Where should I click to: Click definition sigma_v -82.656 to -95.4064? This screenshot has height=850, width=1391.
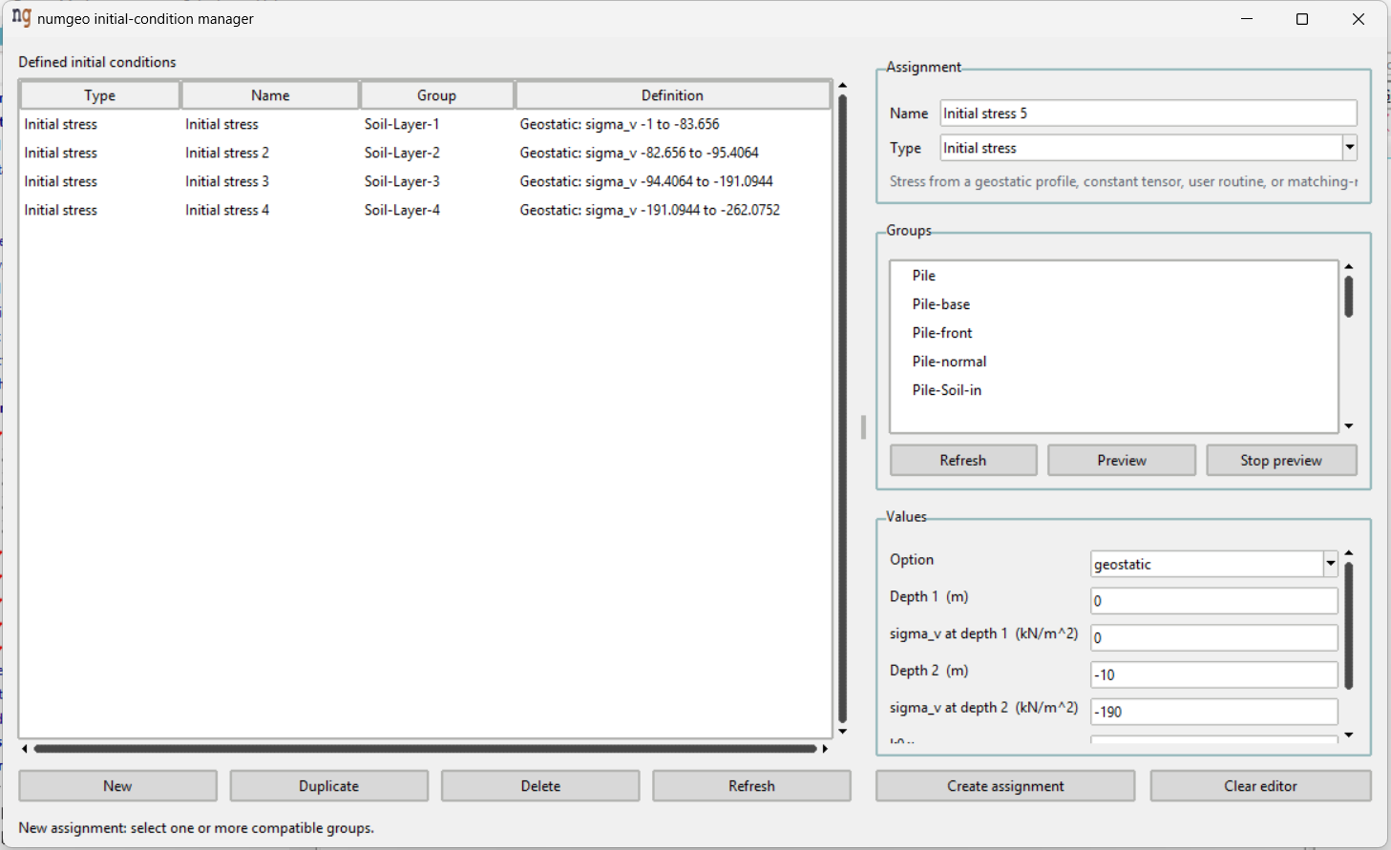(x=640, y=153)
